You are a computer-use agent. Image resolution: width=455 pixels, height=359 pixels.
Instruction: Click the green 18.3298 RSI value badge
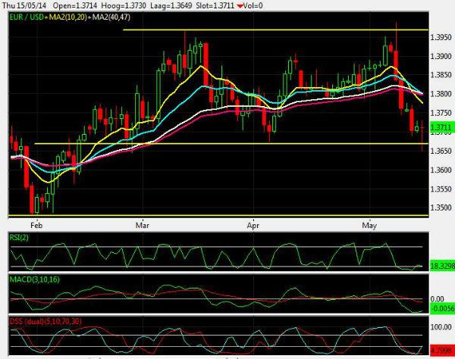[x=442, y=266]
